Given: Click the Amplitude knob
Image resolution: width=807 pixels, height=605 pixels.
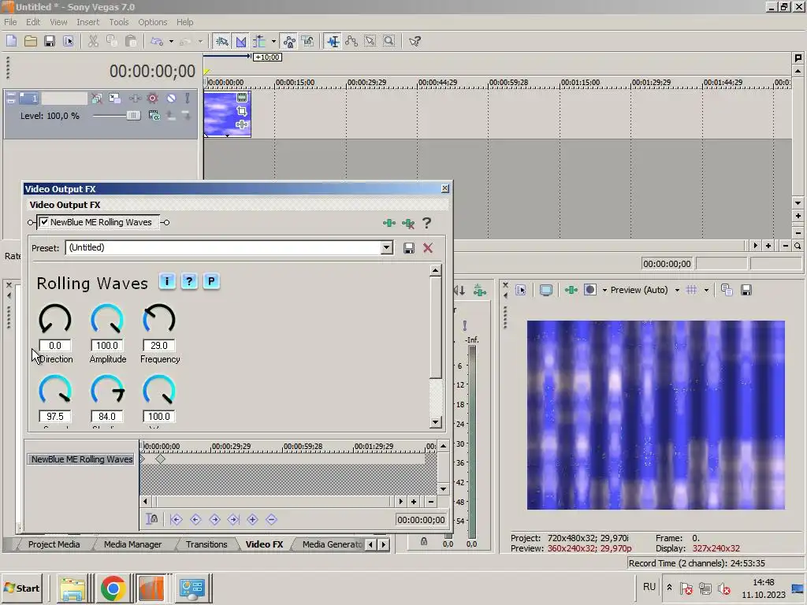Looking at the screenshot, I should tap(107, 320).
